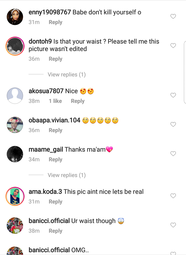Tap the heart on maame_gail's comment
Screen dimensions: 186x255
(173, 153)
